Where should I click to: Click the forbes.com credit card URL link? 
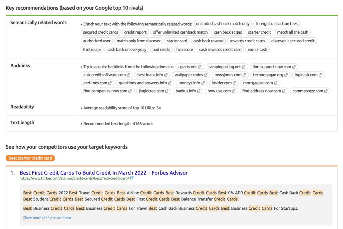click(73, 178)
